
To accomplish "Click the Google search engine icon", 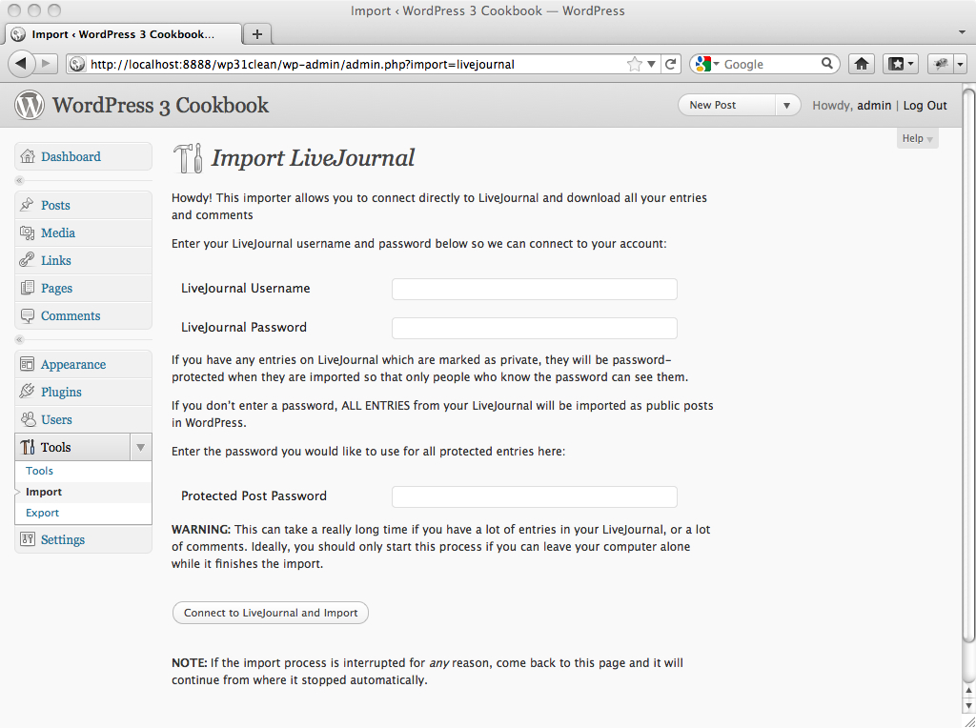I will click(702, 64).
